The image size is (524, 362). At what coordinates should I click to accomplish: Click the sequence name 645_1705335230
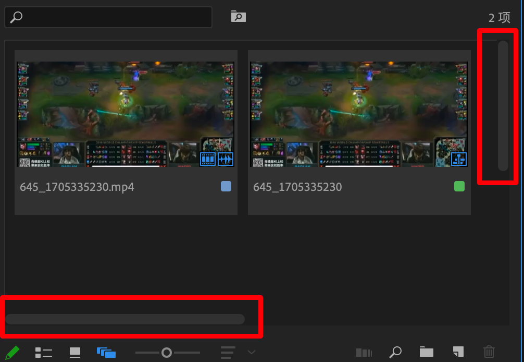(297, 187)
